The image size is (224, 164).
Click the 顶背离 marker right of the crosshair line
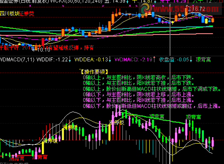click(x=193, y=117)
